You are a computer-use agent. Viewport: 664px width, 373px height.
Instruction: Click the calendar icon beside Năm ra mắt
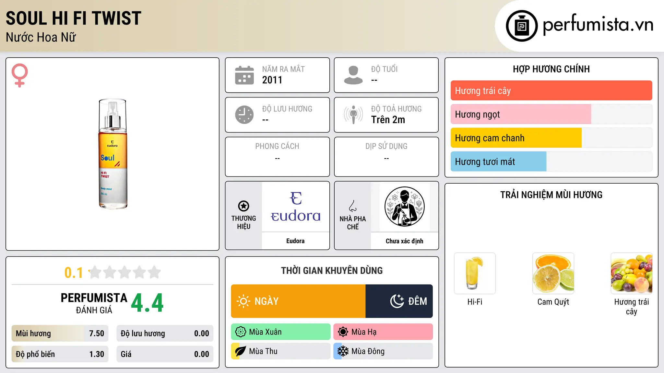tap(244, 75)
